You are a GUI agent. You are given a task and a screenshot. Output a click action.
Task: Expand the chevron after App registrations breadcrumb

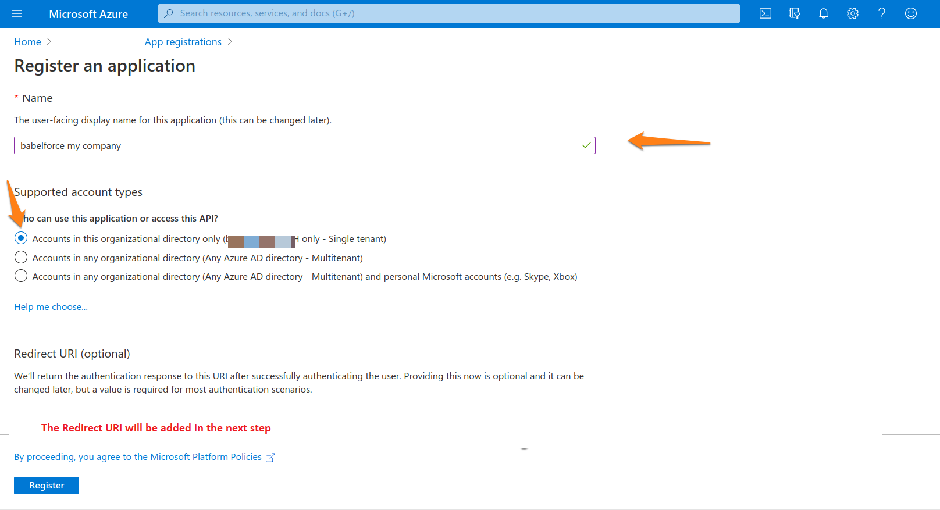tap(230, 42)
